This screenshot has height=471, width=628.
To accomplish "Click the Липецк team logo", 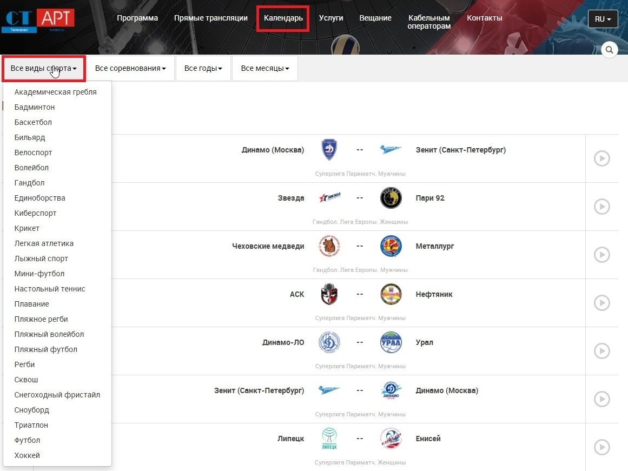I will (329, 439).
